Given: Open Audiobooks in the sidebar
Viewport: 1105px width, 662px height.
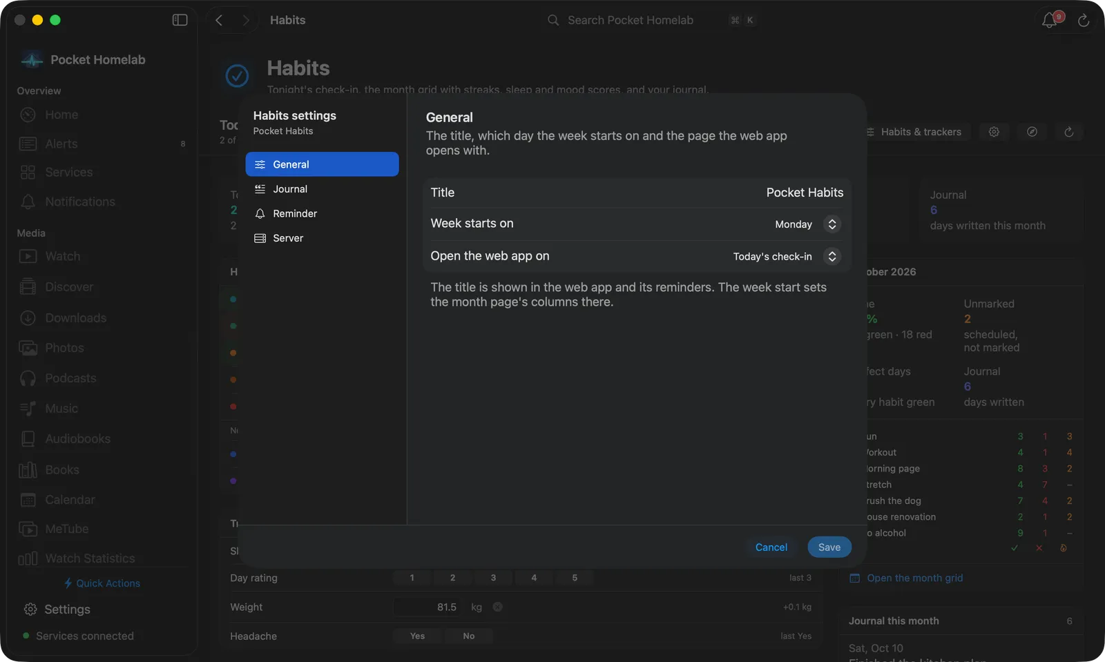Looking at the screenshot, I should pyautogui.click(x=102, y=439).
